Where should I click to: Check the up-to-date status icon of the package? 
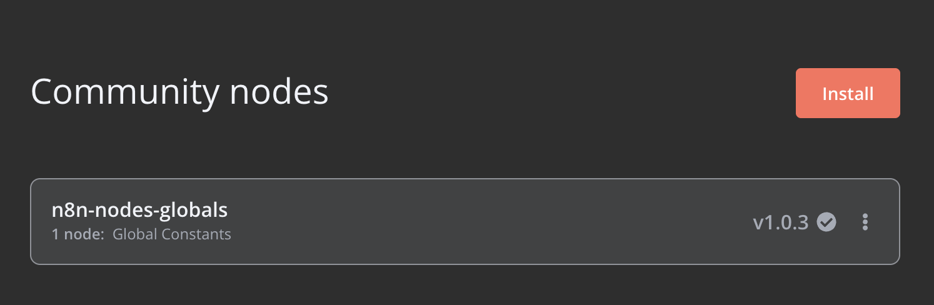[826, 222]
